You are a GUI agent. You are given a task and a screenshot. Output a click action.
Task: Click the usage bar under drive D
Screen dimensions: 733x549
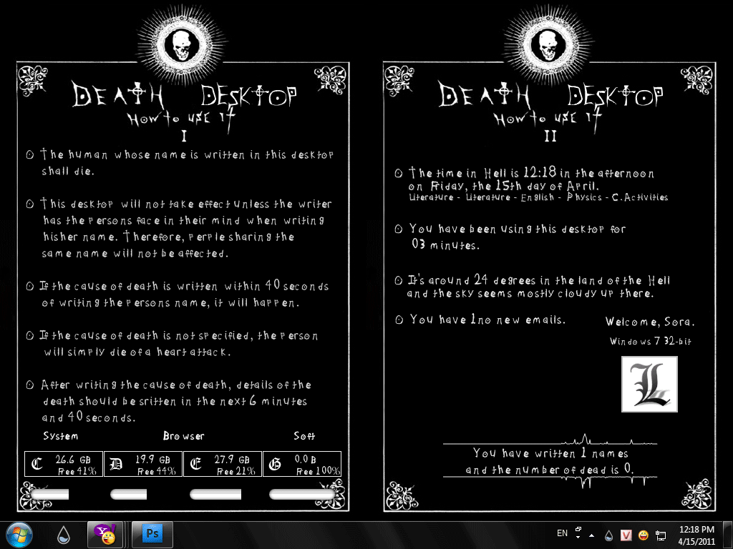point(129,495)
